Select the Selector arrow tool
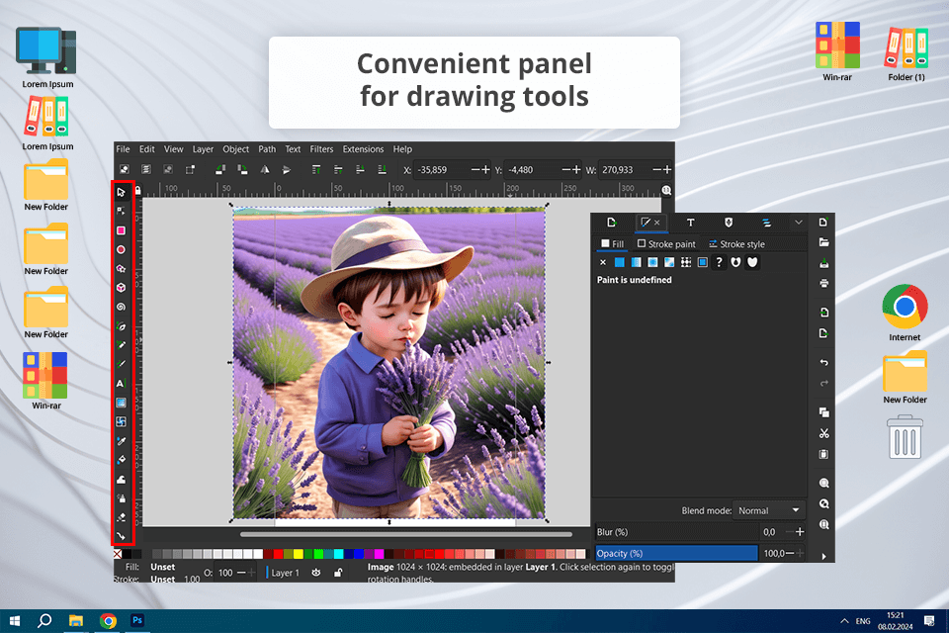 [x=121, y=192]
